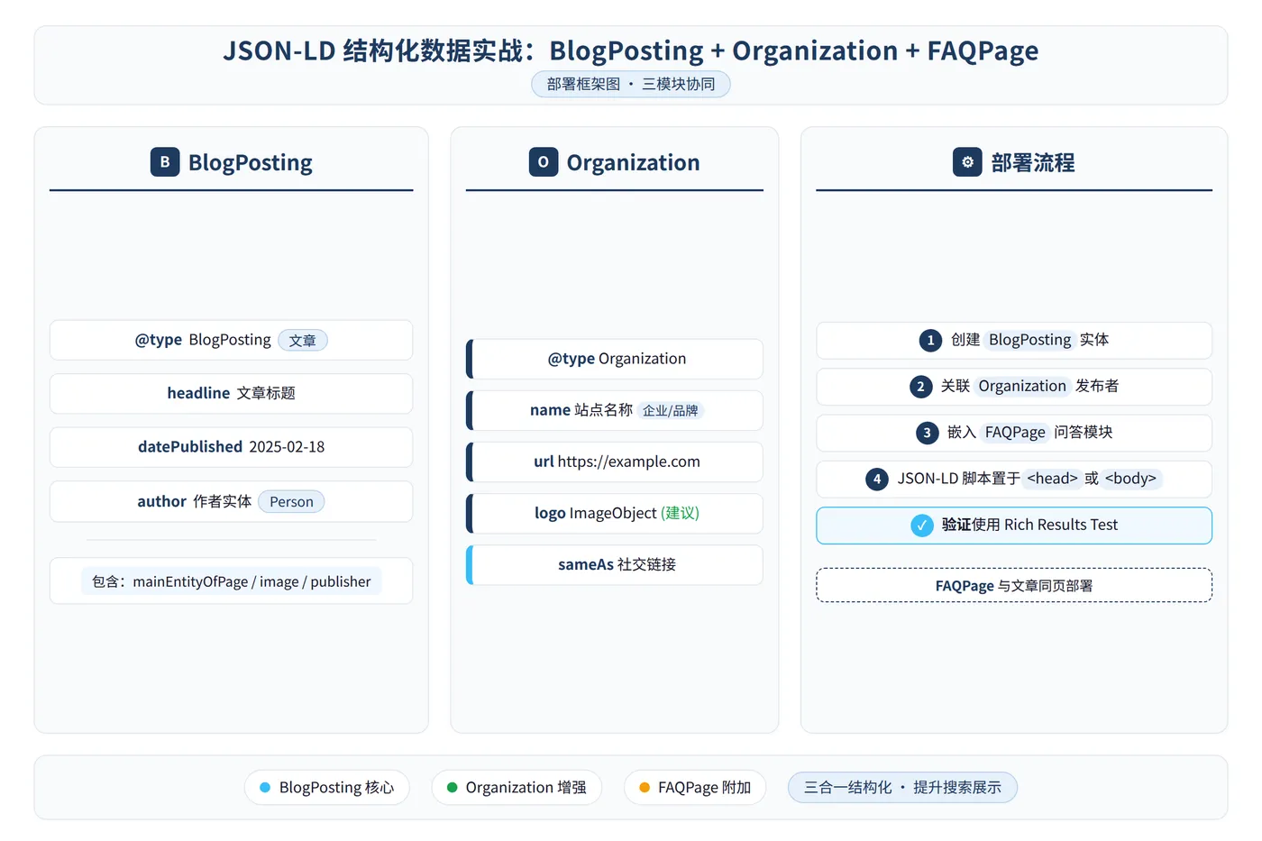Select the 部署框架图 · 三模块协同 subtitle pill

point(631,84)
